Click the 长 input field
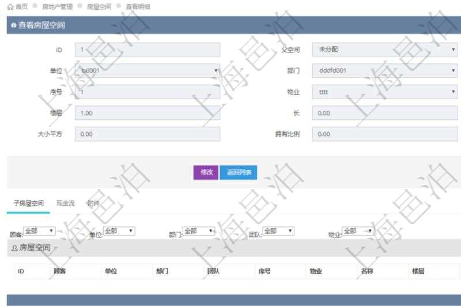461x306 pixels. [384, 113]
